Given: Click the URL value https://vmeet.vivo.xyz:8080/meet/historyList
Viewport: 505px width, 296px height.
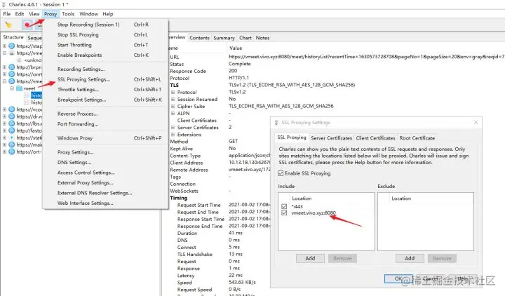Looking at the screenshot, I should click(367, 57).
